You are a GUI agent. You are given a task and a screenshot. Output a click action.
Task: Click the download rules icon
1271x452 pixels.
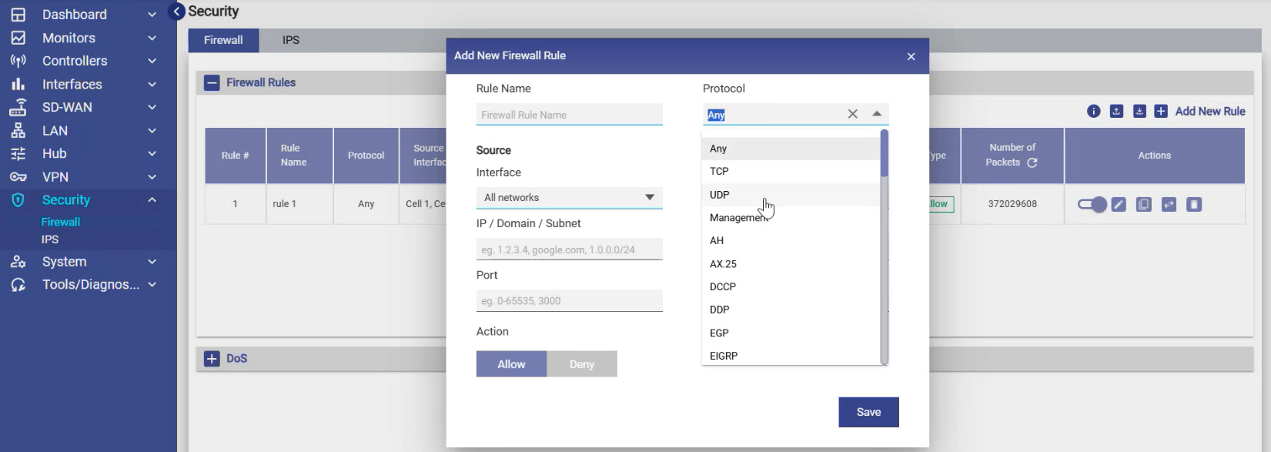point(1139,112)
